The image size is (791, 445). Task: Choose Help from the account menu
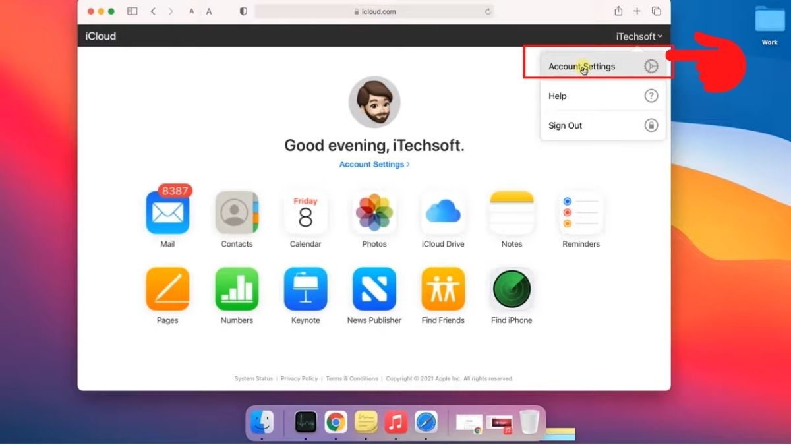[x=603, y=96]
